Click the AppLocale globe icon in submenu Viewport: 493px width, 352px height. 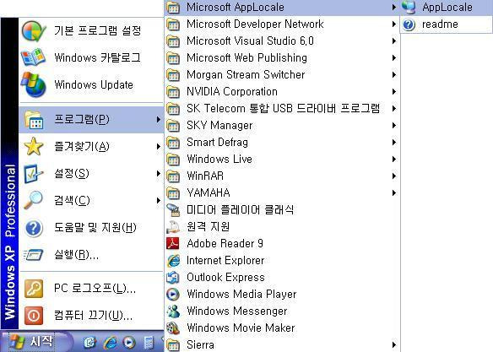[x=409, y=8]
